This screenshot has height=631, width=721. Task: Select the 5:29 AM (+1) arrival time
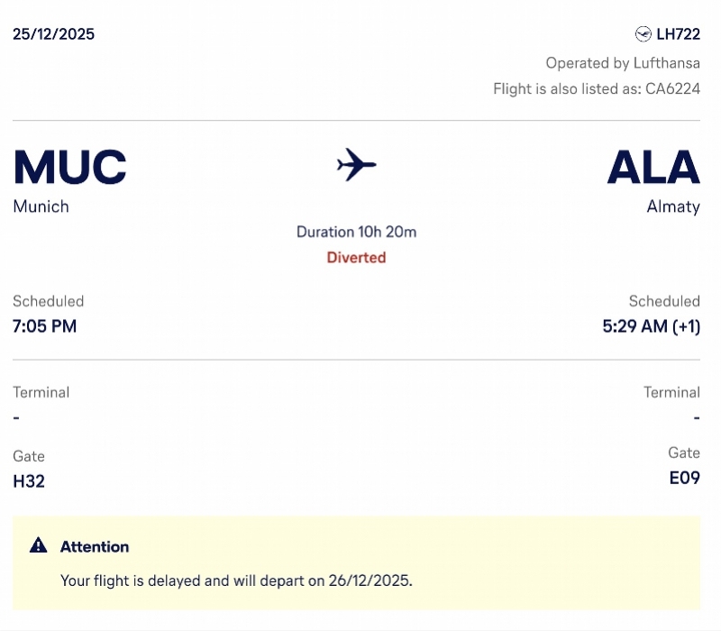651,326
